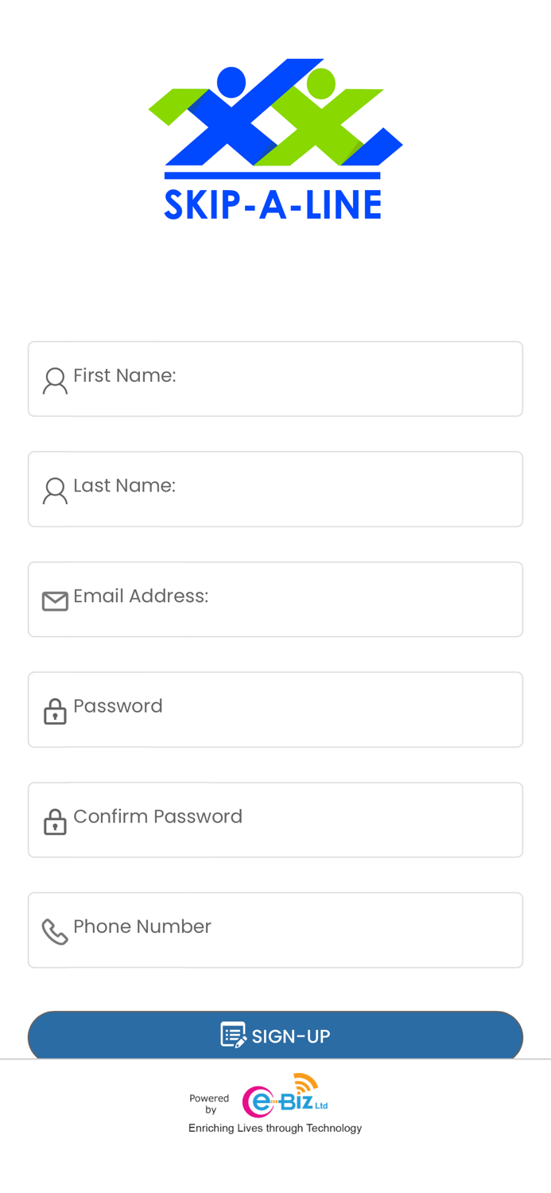Tap 'Enriching Lives through Technology' tagline
Screen dimensions: 551x1193
(x=275, y=1128)
